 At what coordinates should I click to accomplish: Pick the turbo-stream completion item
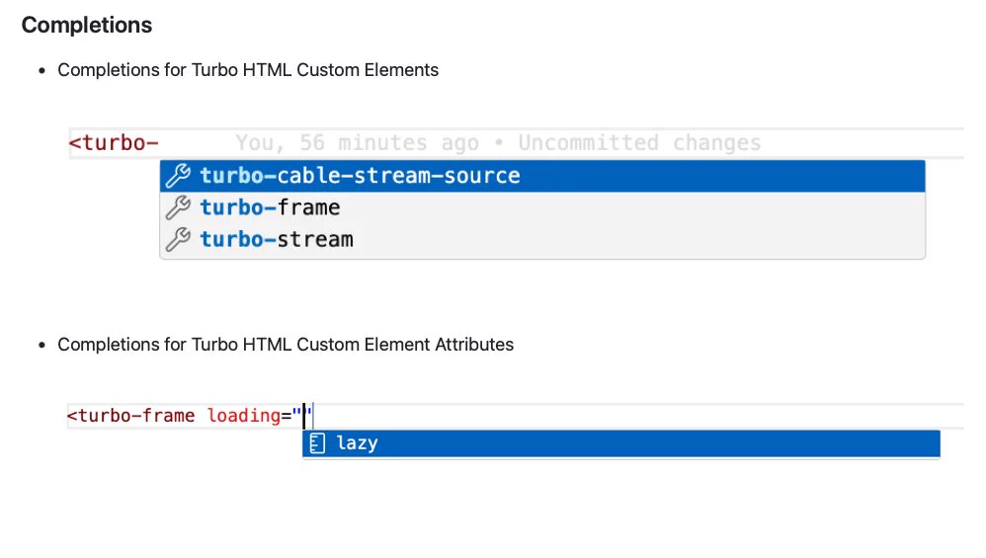point(542,239)
